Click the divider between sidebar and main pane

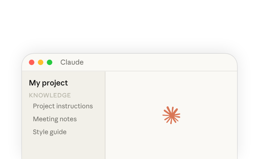tap(105, 115)
